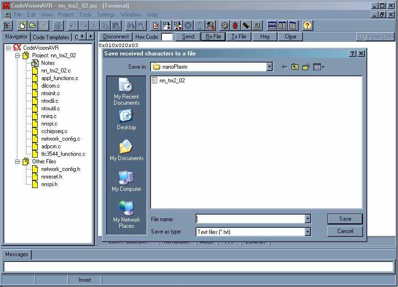Open the chip programmer tool icon

click(246, 26)
